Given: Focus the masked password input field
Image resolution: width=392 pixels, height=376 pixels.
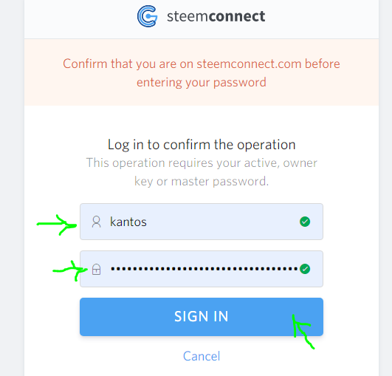Looking at the screenshot, I should (x=202, y=269).
